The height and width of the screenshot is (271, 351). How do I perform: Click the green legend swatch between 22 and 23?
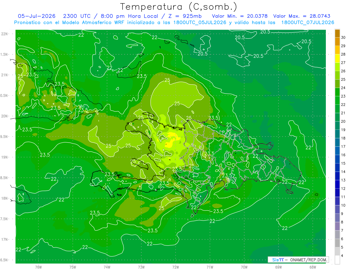pyautogui.click(x=337, y=101)
